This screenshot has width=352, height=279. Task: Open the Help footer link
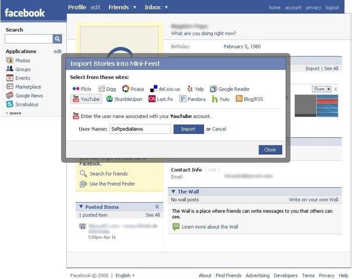(343, 276)
